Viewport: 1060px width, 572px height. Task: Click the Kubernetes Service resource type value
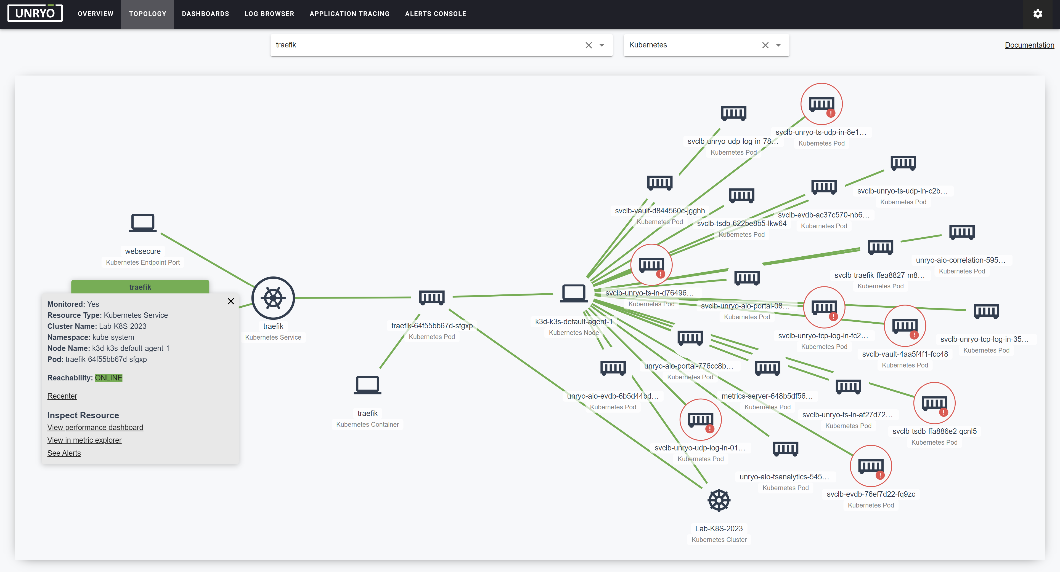[x=136, y=315]
